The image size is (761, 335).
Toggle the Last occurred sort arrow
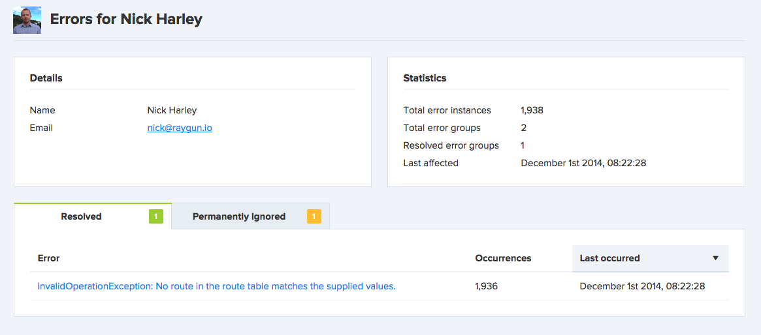[x=715, y=258]
